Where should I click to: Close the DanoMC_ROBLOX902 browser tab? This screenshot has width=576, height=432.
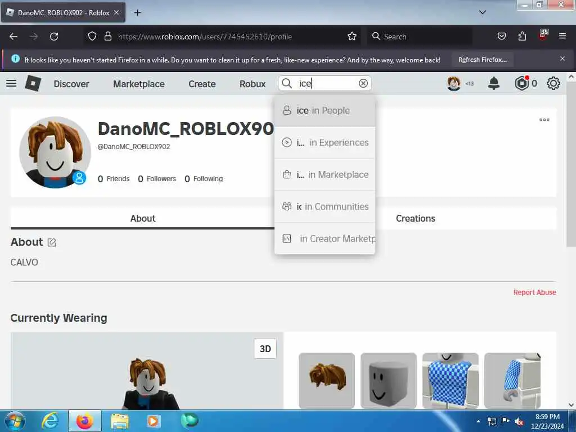pyautogui.click(x=116, y=12)
